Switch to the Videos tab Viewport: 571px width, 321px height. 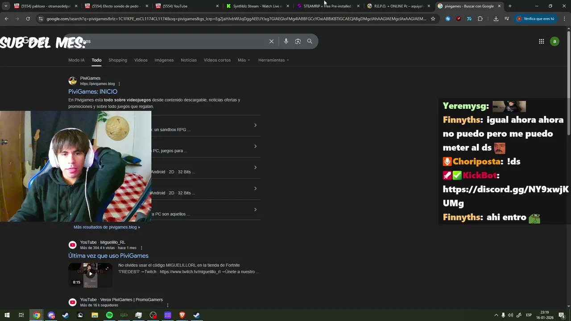click(141, 60)
